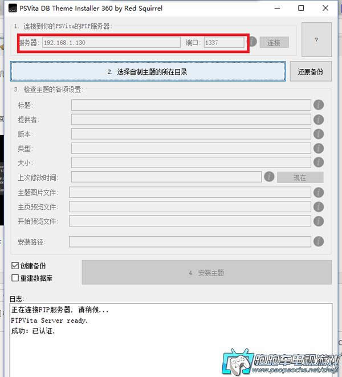Click info icon beside 大小 field
342x377 pixels.
tap(319, 163)
